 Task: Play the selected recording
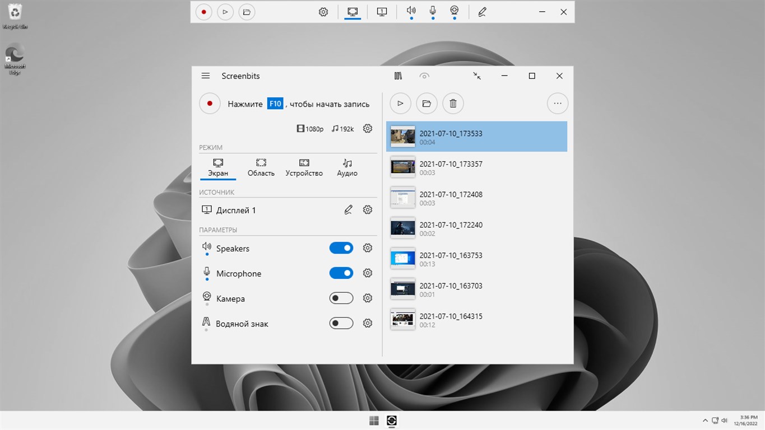pos(400,104)
